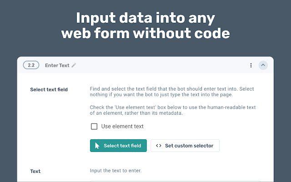Collapse the Enter Text step panel
Viewport: 291px width, 182px height.
tap(263, 66)
